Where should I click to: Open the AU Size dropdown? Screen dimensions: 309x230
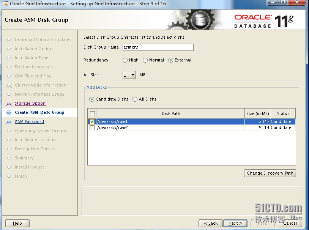pos(129,75)
